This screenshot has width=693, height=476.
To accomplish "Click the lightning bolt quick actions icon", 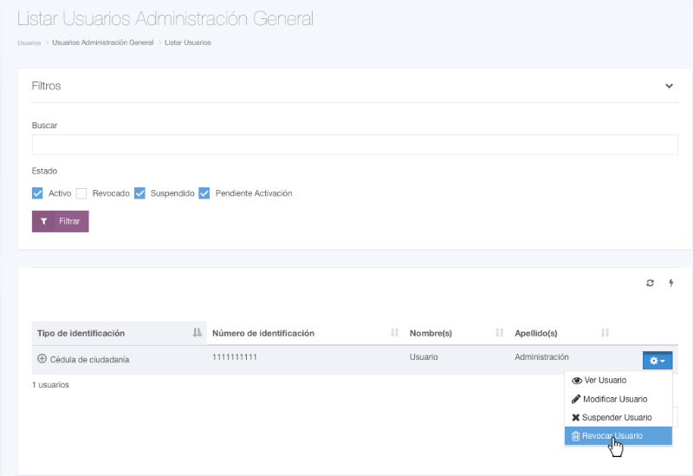I will pos(670,284).
